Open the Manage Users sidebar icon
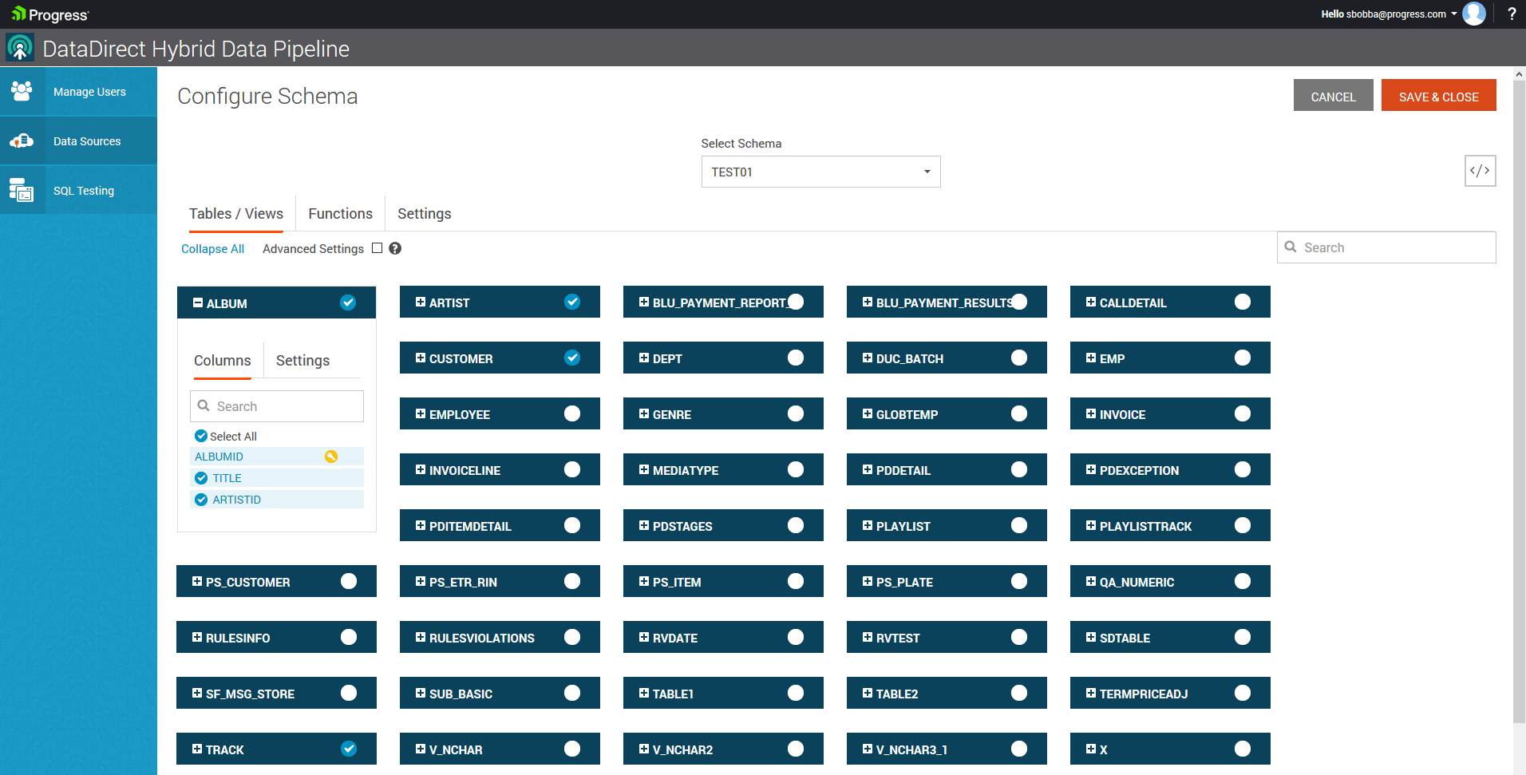Viewport: 1526px width, 775px height. click(x=22, y=91)
